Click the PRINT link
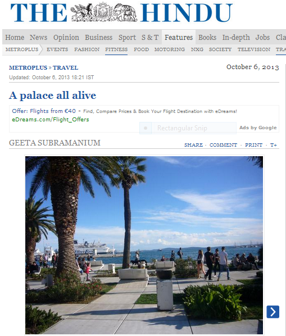The image size is (286, 336). coord(253,145)
